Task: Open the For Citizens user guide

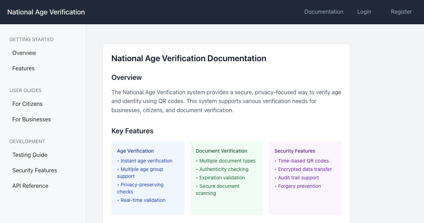Action: (27, 104)
